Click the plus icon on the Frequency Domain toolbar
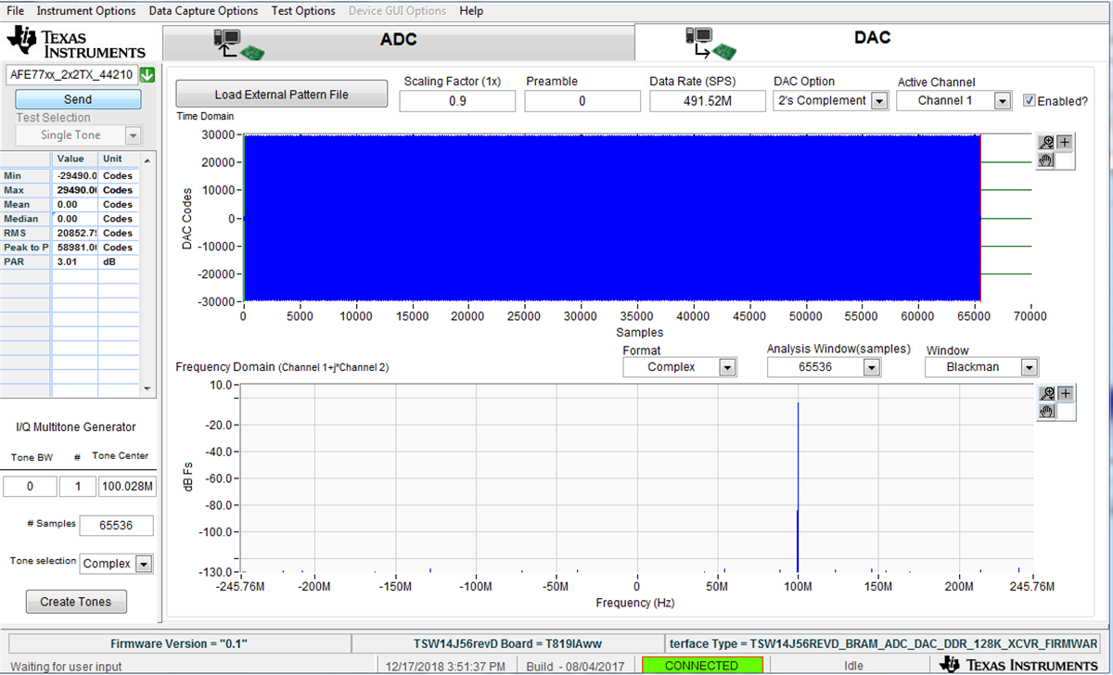Image resolution: width=1113 pixels, height=675 pixels. click(x=1065, y=394)
